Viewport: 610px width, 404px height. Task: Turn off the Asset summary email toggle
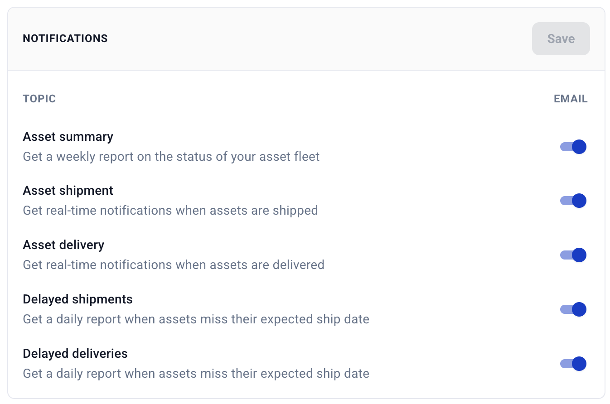tap(573, 147)
